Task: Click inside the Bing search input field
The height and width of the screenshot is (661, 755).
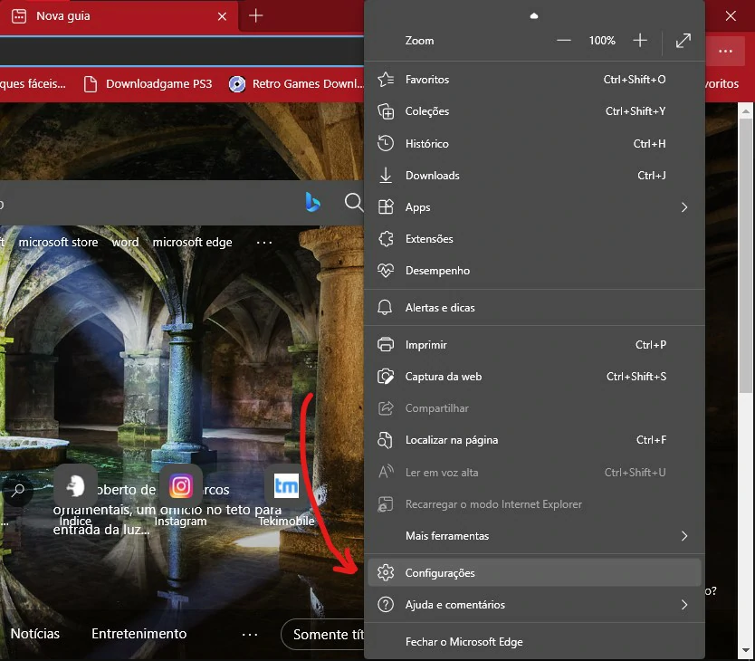Action: [149, 203]
